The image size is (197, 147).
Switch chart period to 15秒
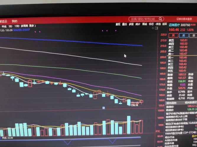[17, 26]
